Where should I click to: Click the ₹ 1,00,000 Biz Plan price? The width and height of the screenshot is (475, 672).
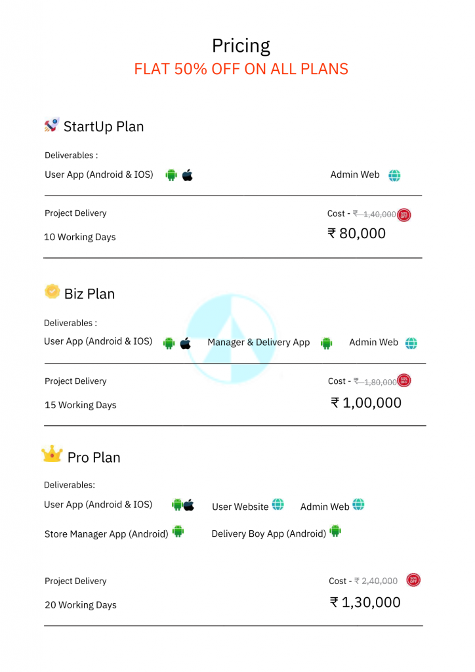pos(366,403)
